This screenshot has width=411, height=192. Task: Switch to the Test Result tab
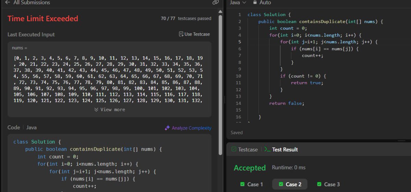pos(281,149)
